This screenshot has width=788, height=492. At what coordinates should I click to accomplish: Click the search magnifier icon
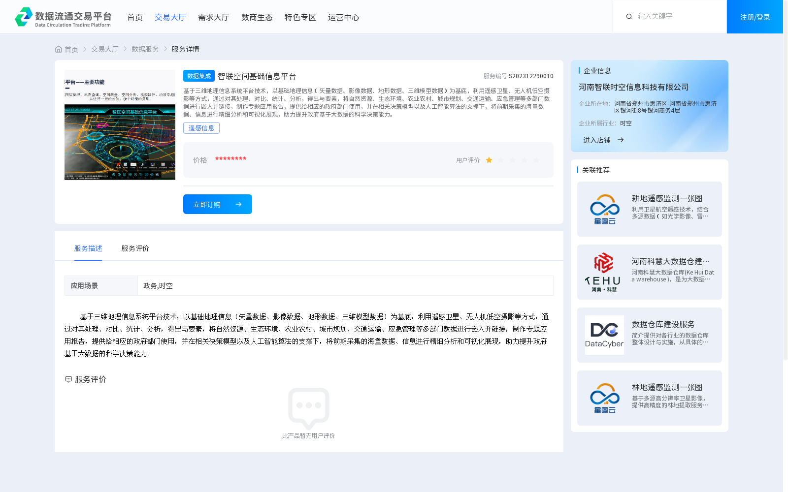(x=629, y=17)
